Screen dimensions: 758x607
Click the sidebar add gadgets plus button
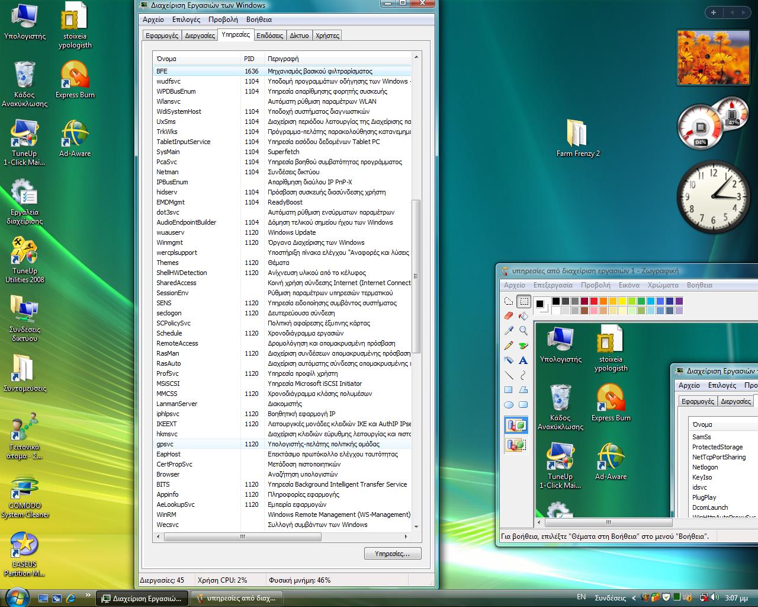[713, 12]
